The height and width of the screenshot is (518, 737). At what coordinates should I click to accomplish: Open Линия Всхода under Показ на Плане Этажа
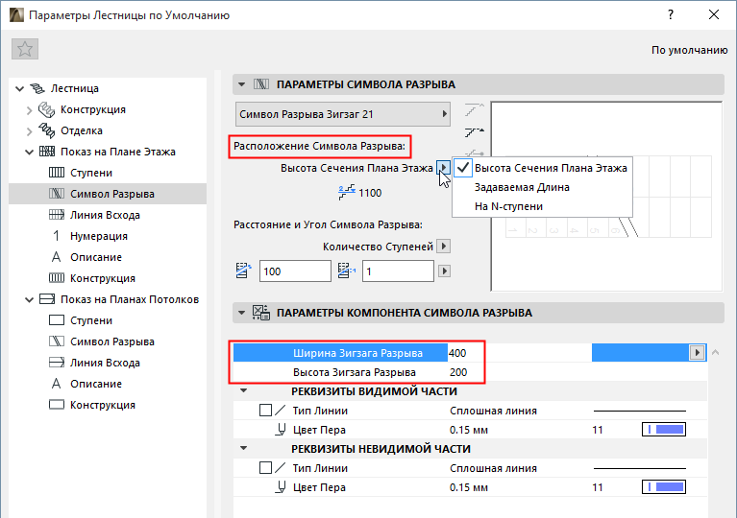coord(105,215)
